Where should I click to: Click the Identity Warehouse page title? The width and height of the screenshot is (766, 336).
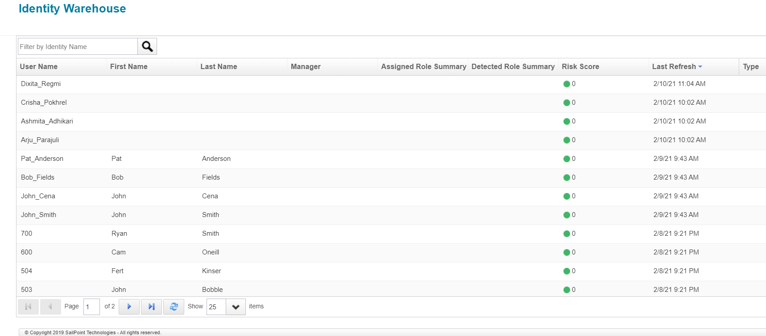tap(72, 8)
